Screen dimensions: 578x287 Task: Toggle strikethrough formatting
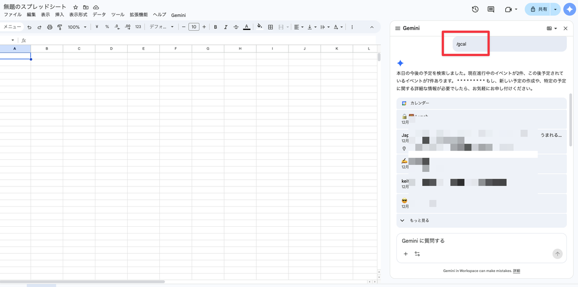(236, 27)
